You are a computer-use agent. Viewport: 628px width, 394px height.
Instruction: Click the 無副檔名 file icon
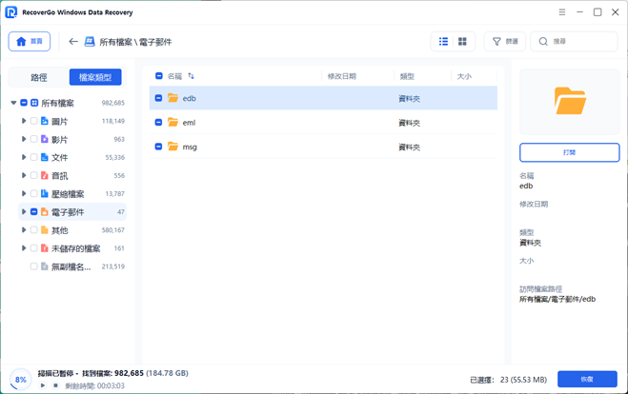point(45,266)
